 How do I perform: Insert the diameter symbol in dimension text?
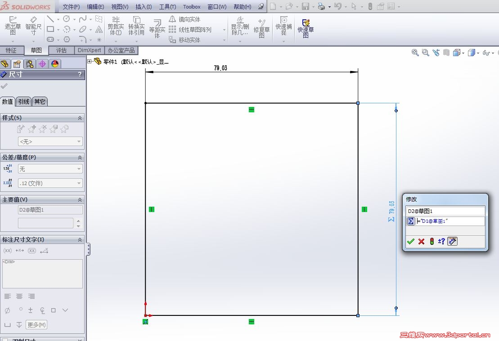pos(7,310)
